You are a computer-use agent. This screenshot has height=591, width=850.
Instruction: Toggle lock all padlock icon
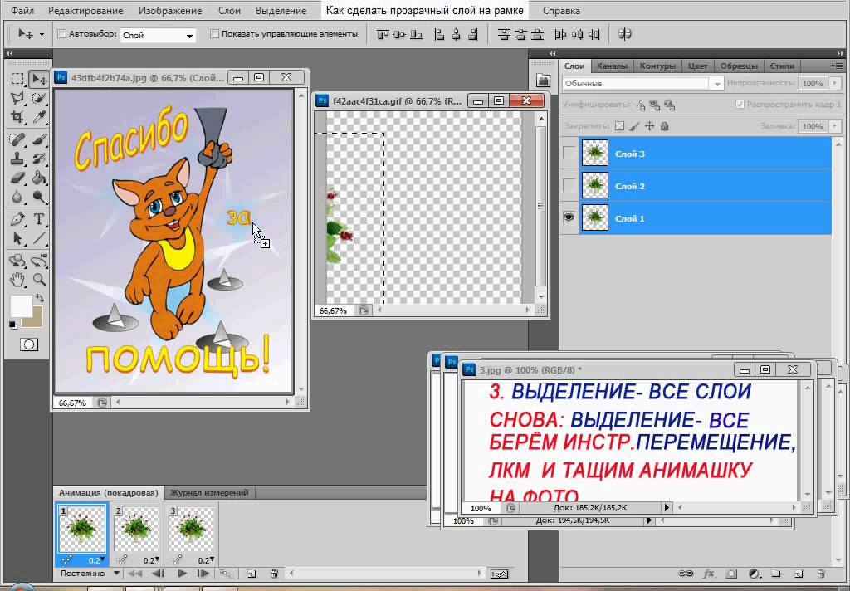click(x=665, y=126)
